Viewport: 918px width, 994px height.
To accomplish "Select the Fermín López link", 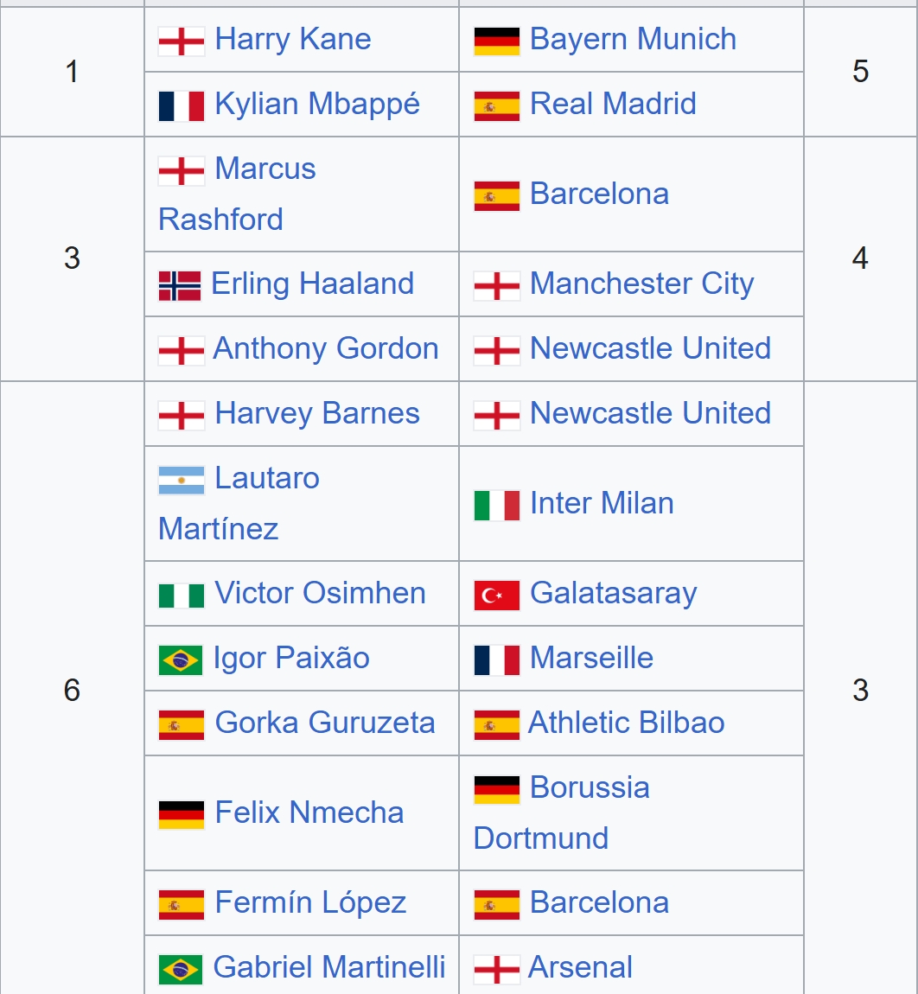I will 309,902.
